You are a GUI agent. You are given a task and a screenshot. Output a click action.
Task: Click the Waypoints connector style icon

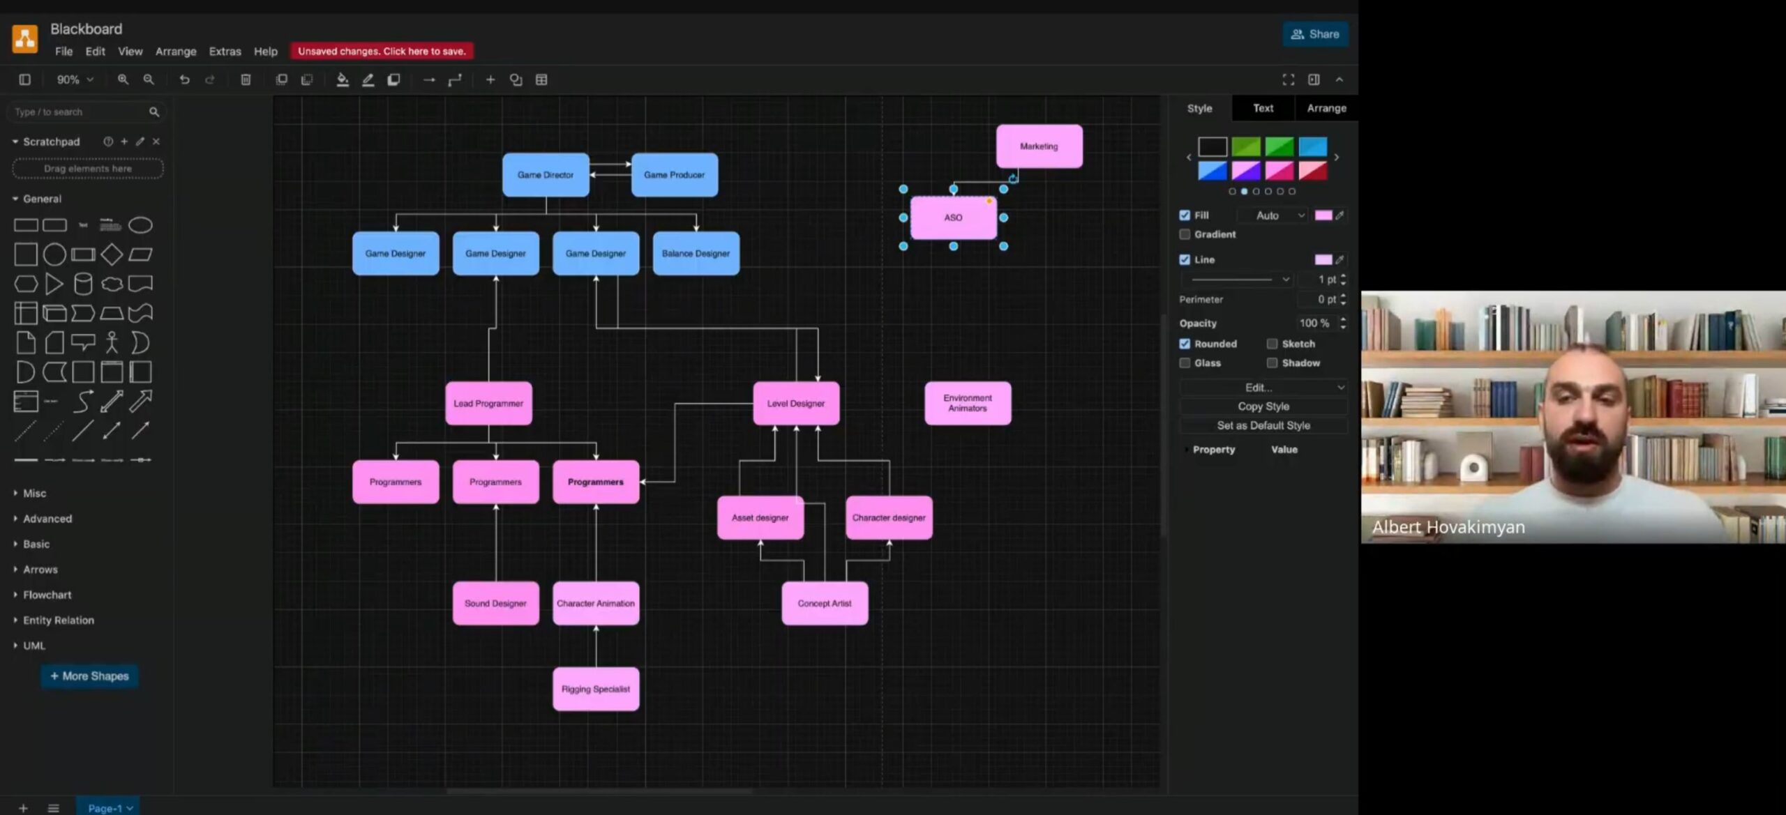click(455, 79)
